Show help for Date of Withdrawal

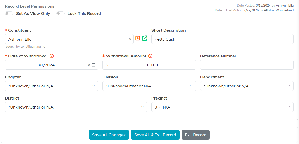point(51,56)
